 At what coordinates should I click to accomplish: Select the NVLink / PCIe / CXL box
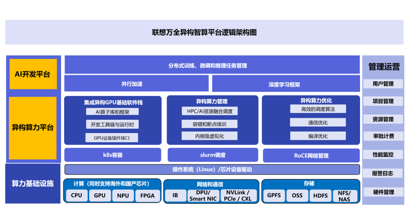(x=238, y=195)
